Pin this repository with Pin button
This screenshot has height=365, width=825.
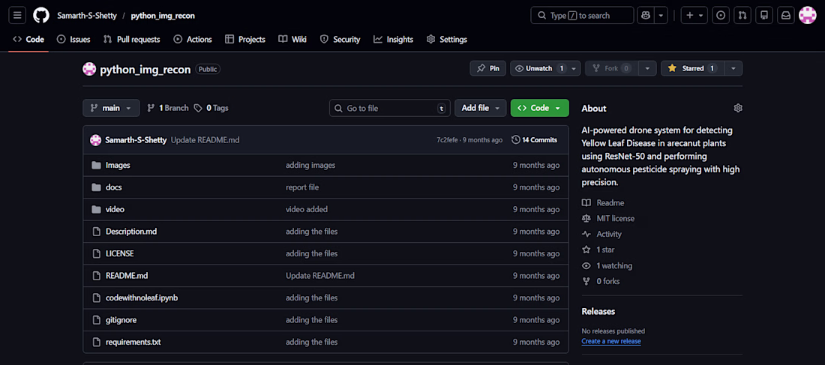(x=487, y=68)
